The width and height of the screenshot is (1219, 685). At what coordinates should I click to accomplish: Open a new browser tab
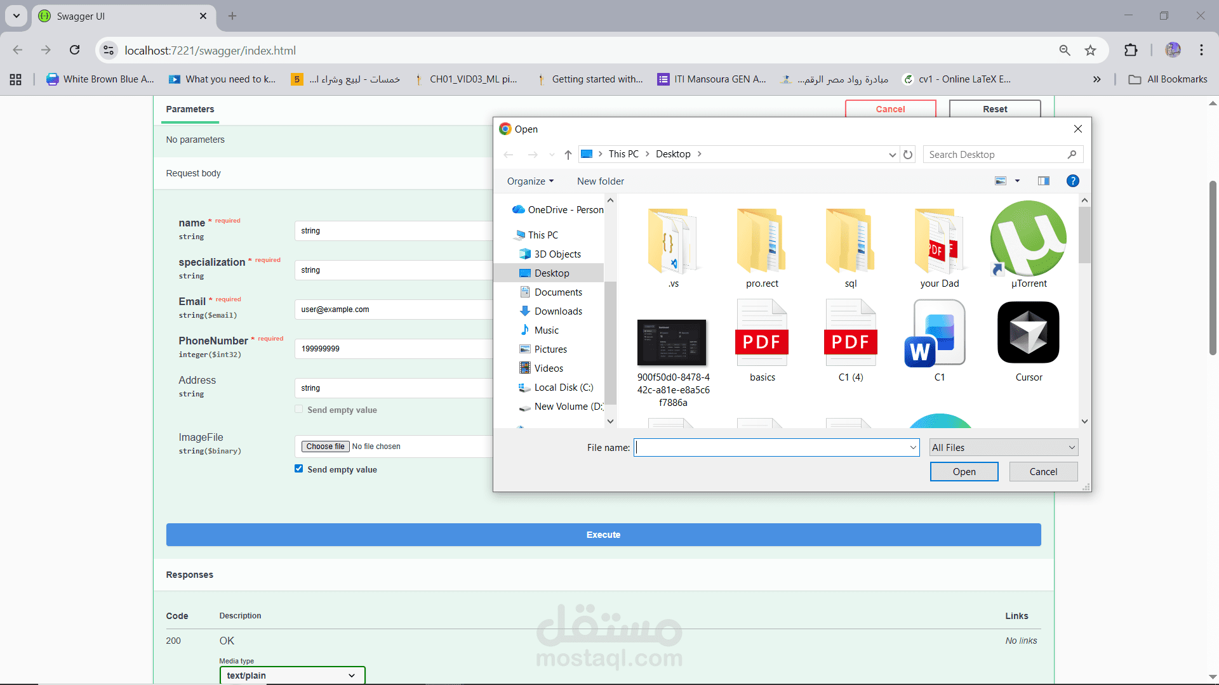tap(232, 16)
